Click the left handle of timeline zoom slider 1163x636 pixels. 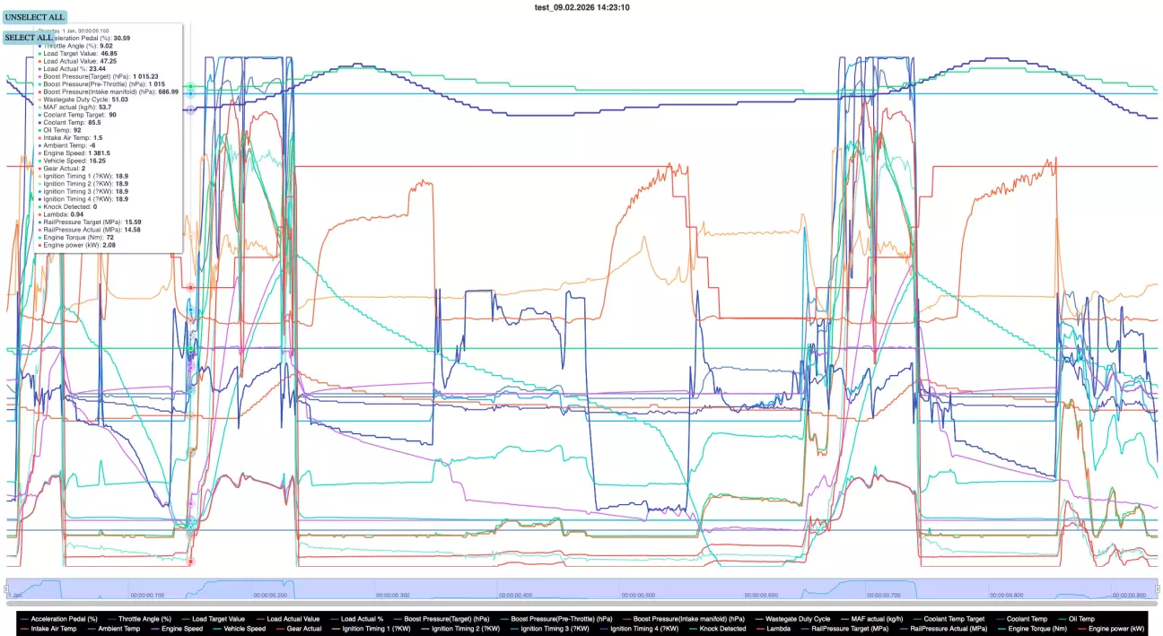click(8, 589)
